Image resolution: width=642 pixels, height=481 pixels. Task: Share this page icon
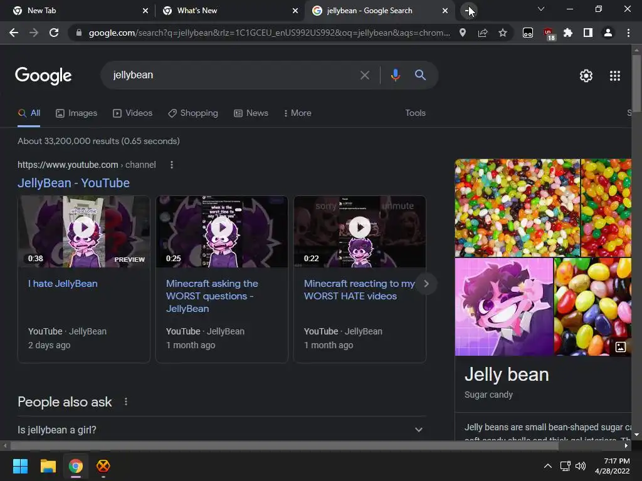[483, 33]
